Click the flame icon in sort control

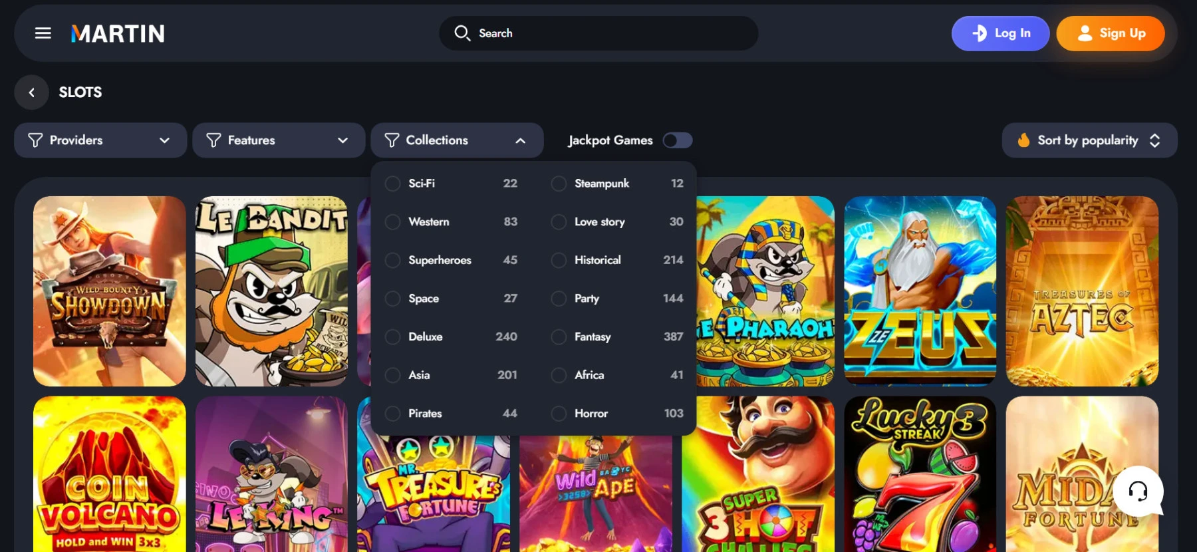(x=1023, y=140)
